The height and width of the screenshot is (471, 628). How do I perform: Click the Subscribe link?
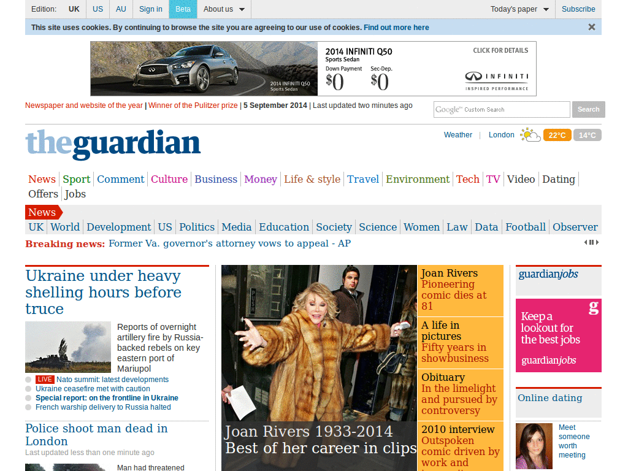578,9
